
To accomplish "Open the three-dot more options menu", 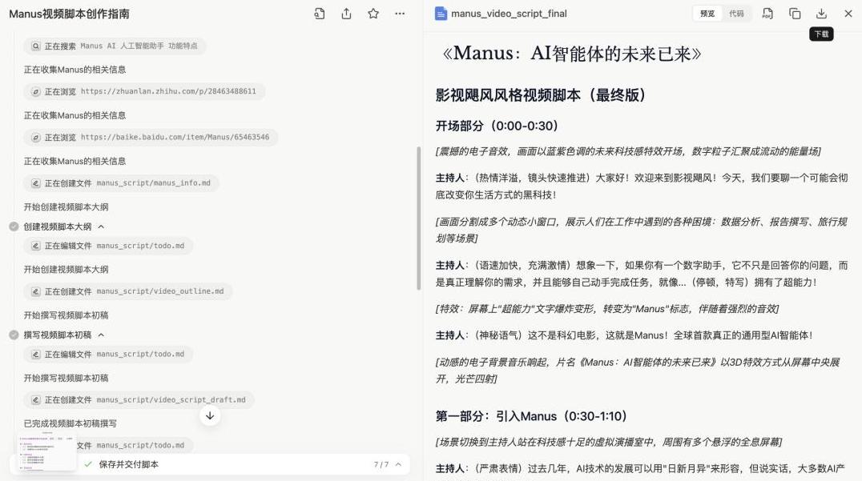I will (x=400, y=14).
